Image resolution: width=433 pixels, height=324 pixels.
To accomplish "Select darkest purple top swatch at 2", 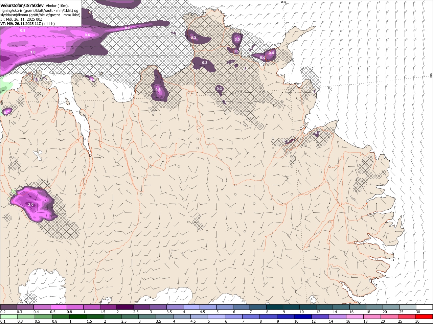I will coord(125,307).
